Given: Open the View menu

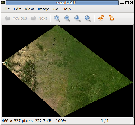Looking at the screenshot, I should pyautogui.click(x=29, y=9).
